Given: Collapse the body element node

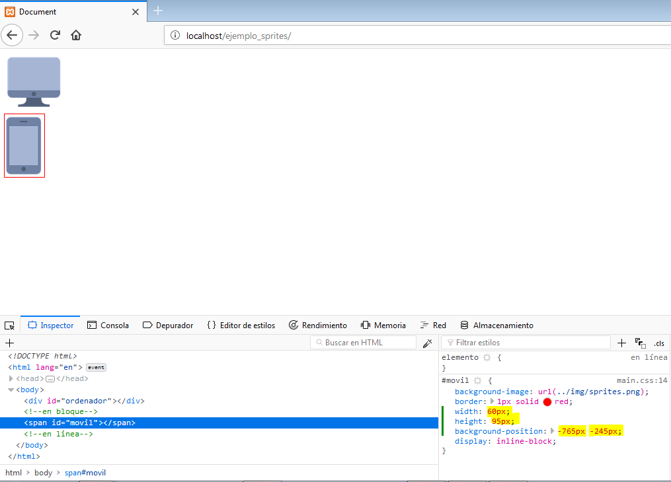Looking at the screenshot, I should 11,390.
